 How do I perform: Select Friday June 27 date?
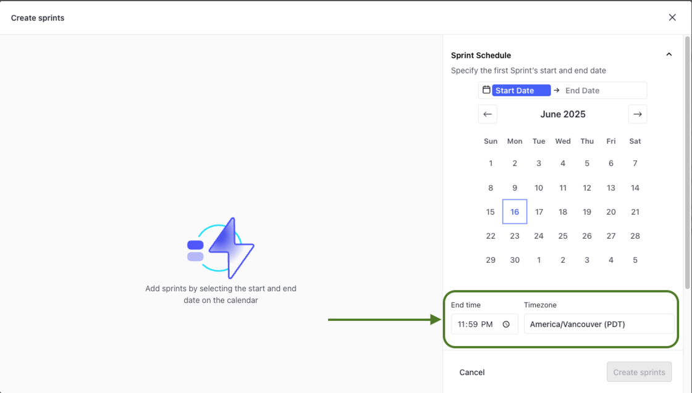[611, 236]
